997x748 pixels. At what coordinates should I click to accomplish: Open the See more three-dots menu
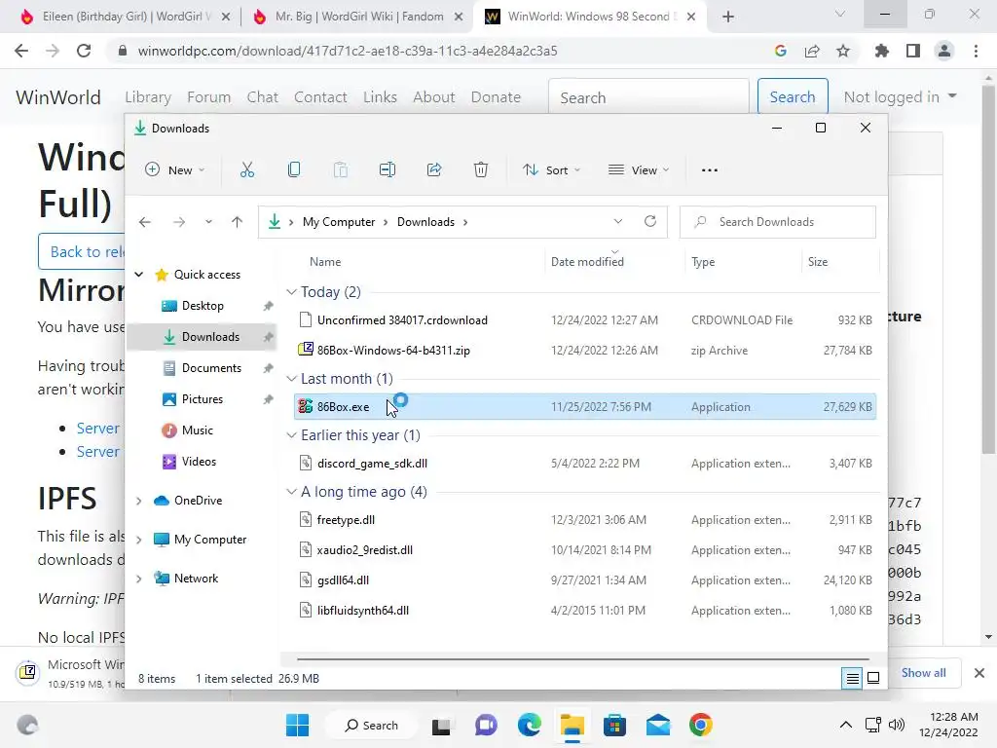(710, 170)
